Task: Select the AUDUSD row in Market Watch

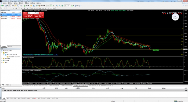Action: point(11,17)
